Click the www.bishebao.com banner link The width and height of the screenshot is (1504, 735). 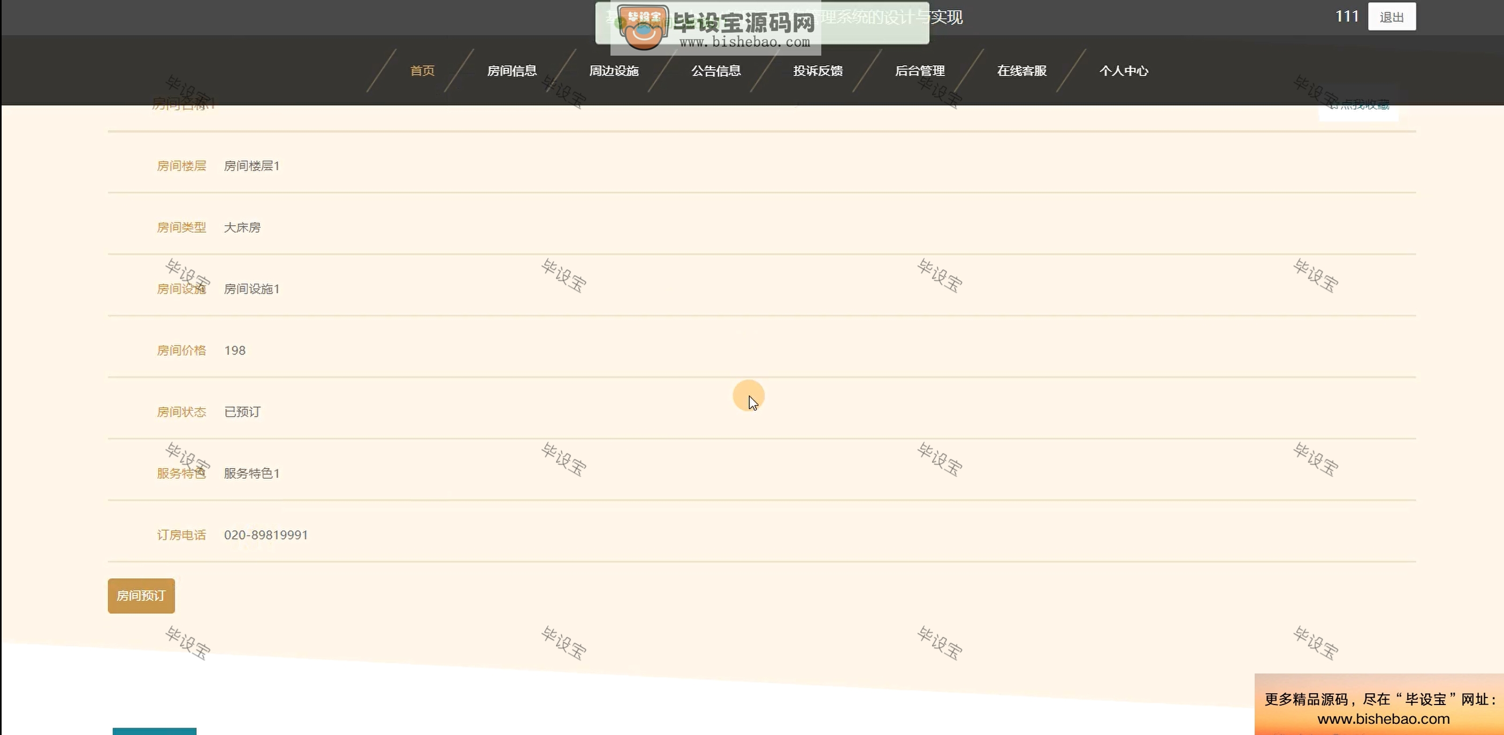coord(1383,718)
